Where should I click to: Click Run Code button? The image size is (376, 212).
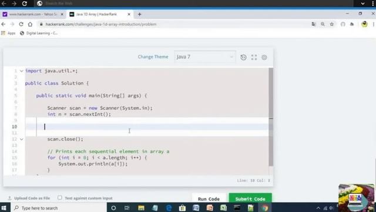(209, 199)
